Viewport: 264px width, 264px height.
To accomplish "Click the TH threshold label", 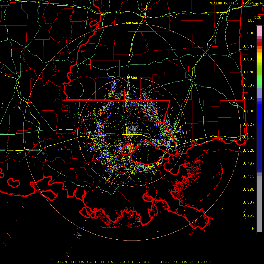I will coord(252,228).
